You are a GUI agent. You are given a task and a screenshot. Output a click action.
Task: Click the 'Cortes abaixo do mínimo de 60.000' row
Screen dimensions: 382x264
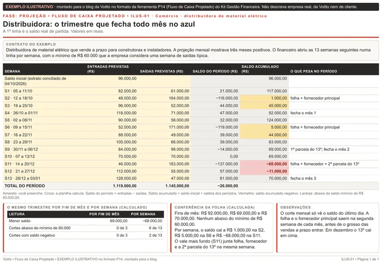click(x=85, y=228)
